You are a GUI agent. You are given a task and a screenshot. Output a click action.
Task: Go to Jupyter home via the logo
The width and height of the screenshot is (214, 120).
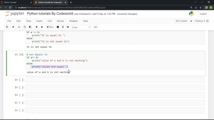pos(15,14)
